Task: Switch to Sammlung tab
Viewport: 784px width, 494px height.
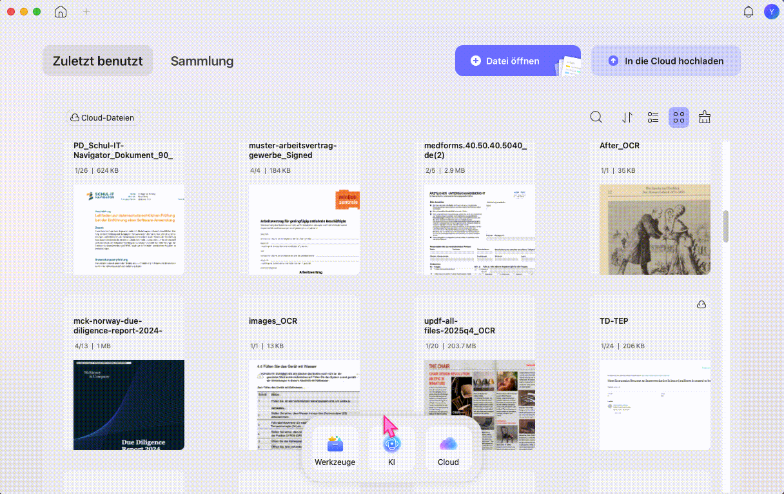Action: [202, 61]
